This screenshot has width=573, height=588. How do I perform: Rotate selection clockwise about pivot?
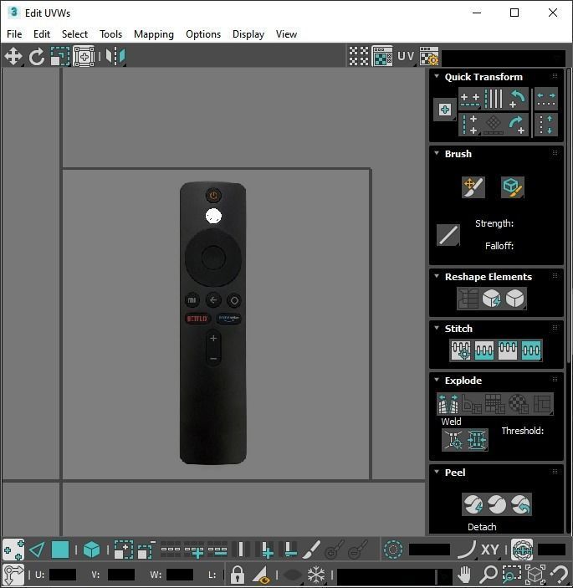[517, 125]
